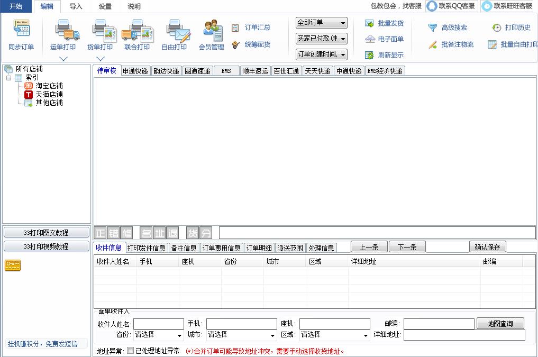The image size is (538, 357).
Task: Select the EMS经济快递 tab
Action: 385,71
